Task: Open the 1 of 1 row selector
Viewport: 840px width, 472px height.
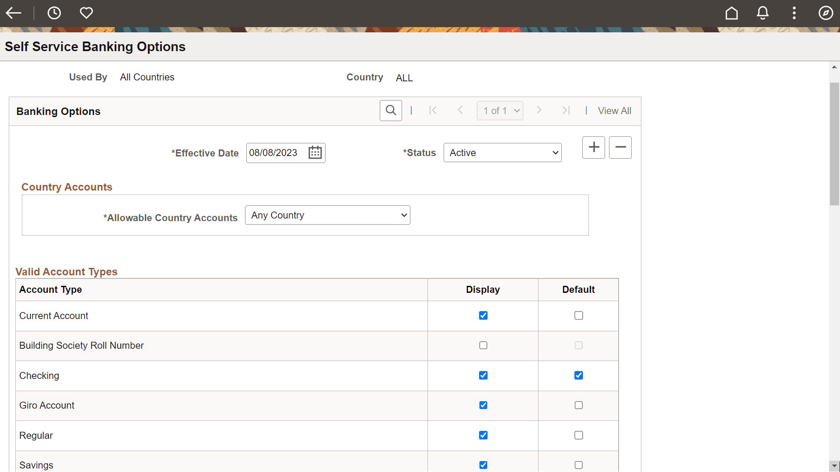Action: [500, 111]
